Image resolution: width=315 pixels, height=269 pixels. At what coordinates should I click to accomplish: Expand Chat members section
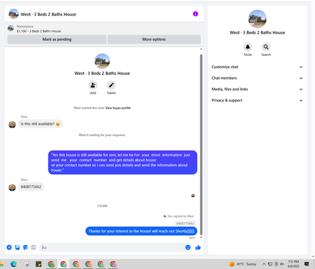pyautogui.click(x=257, y=78)
